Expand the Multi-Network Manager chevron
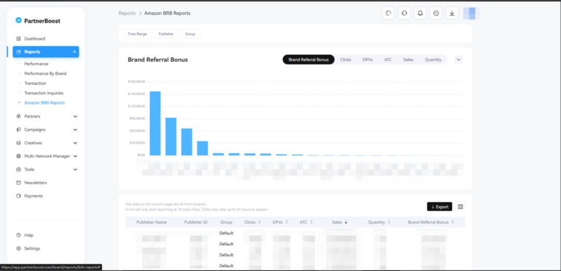This screenshot has width=561, height=271. coord(75,156)
